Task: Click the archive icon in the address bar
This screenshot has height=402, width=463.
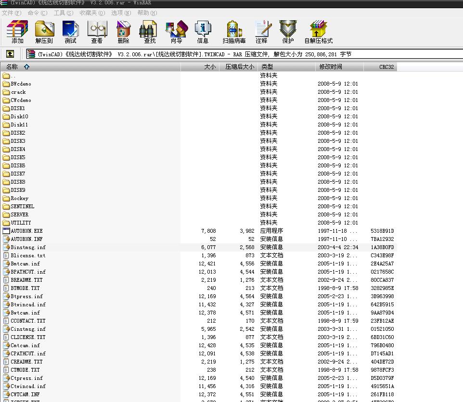Action: point(31,54)
